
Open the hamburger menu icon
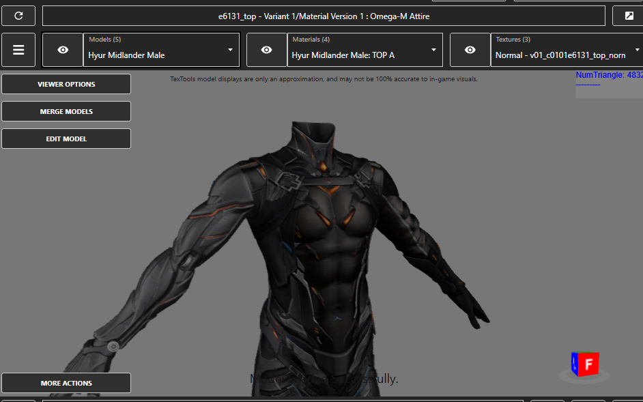[x=18, y=50]
